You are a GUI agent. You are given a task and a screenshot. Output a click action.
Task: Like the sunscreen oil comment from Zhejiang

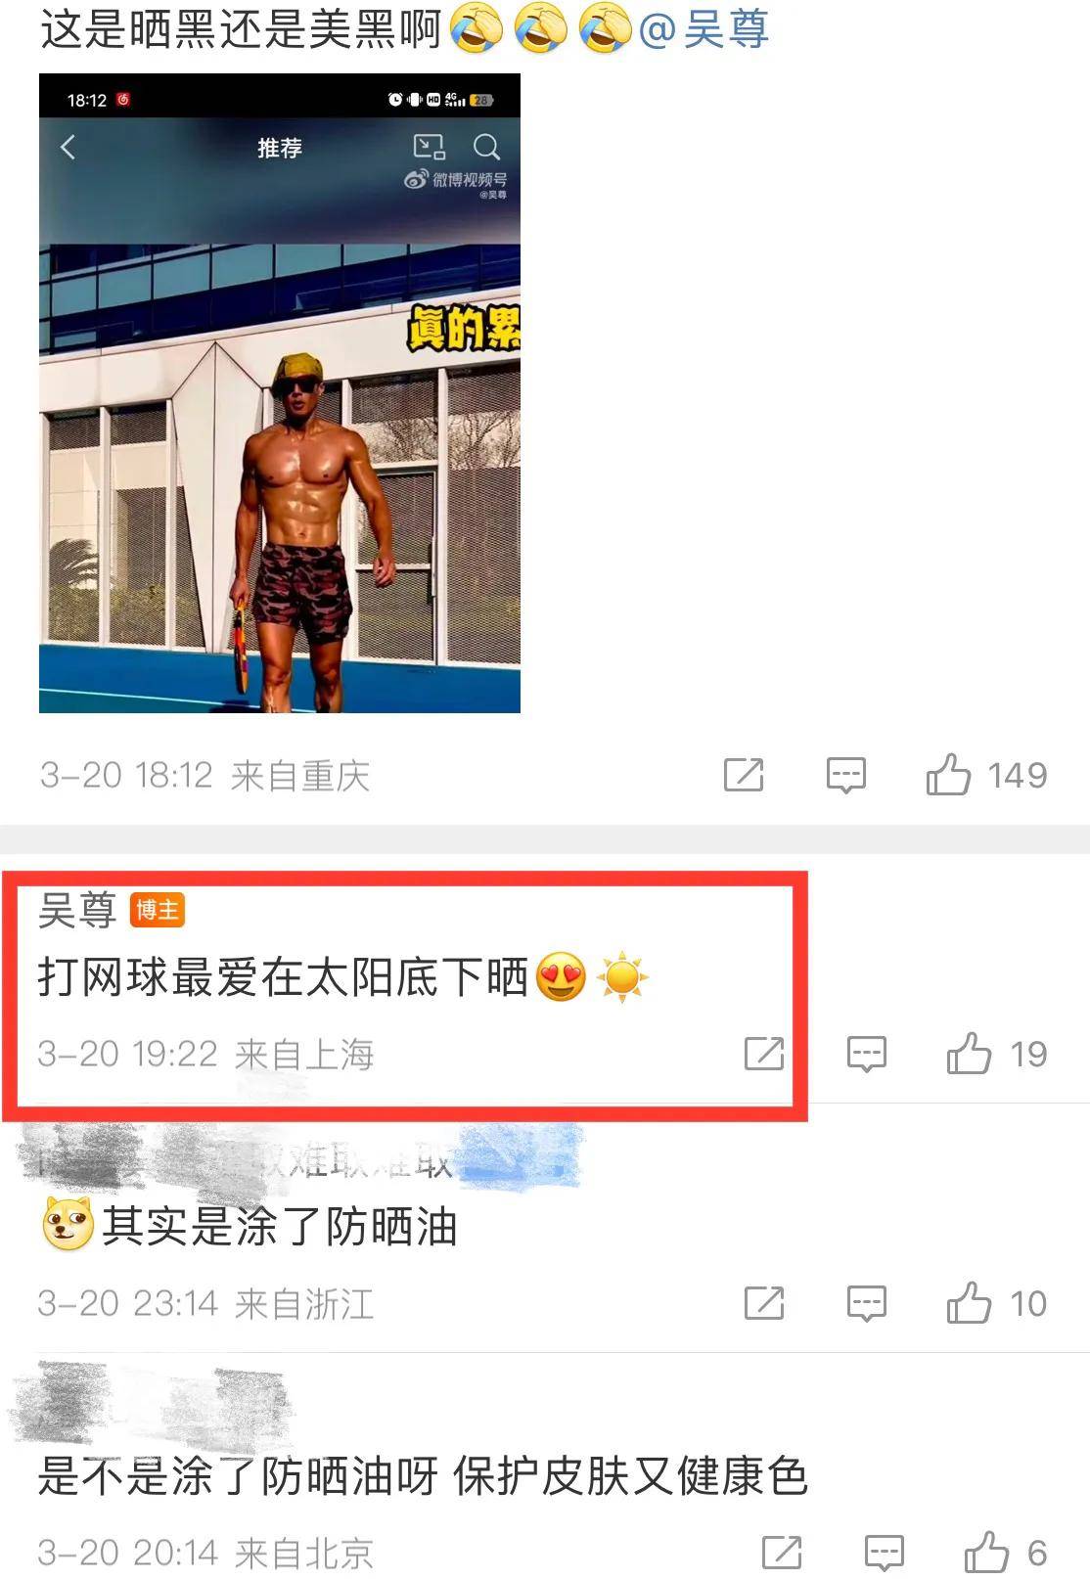click(x=996, y=1303)
